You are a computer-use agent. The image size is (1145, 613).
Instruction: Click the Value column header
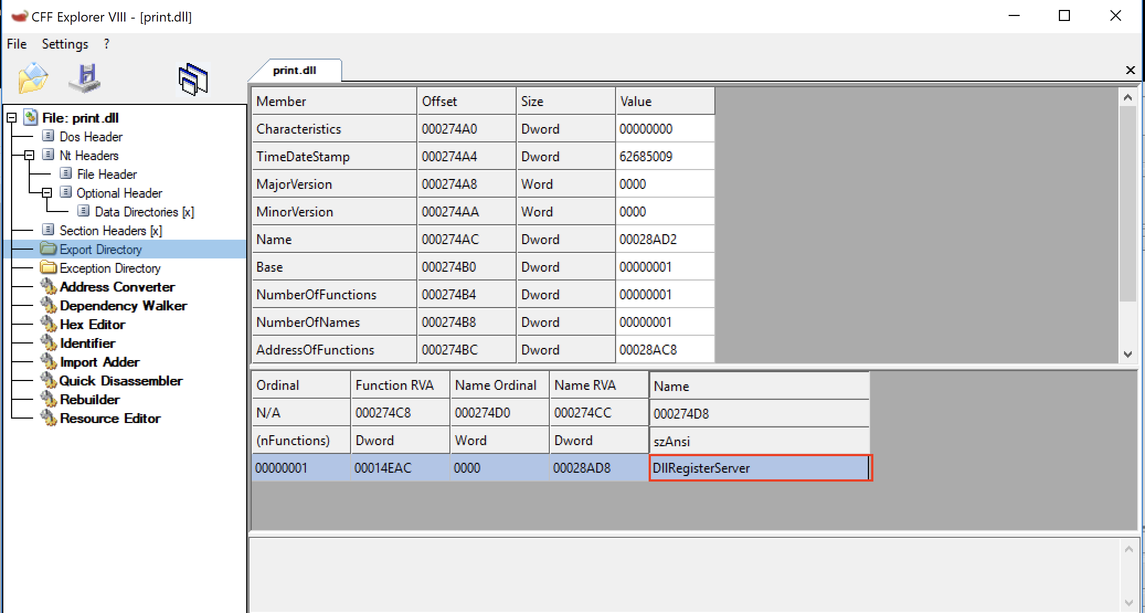(665, 101)
